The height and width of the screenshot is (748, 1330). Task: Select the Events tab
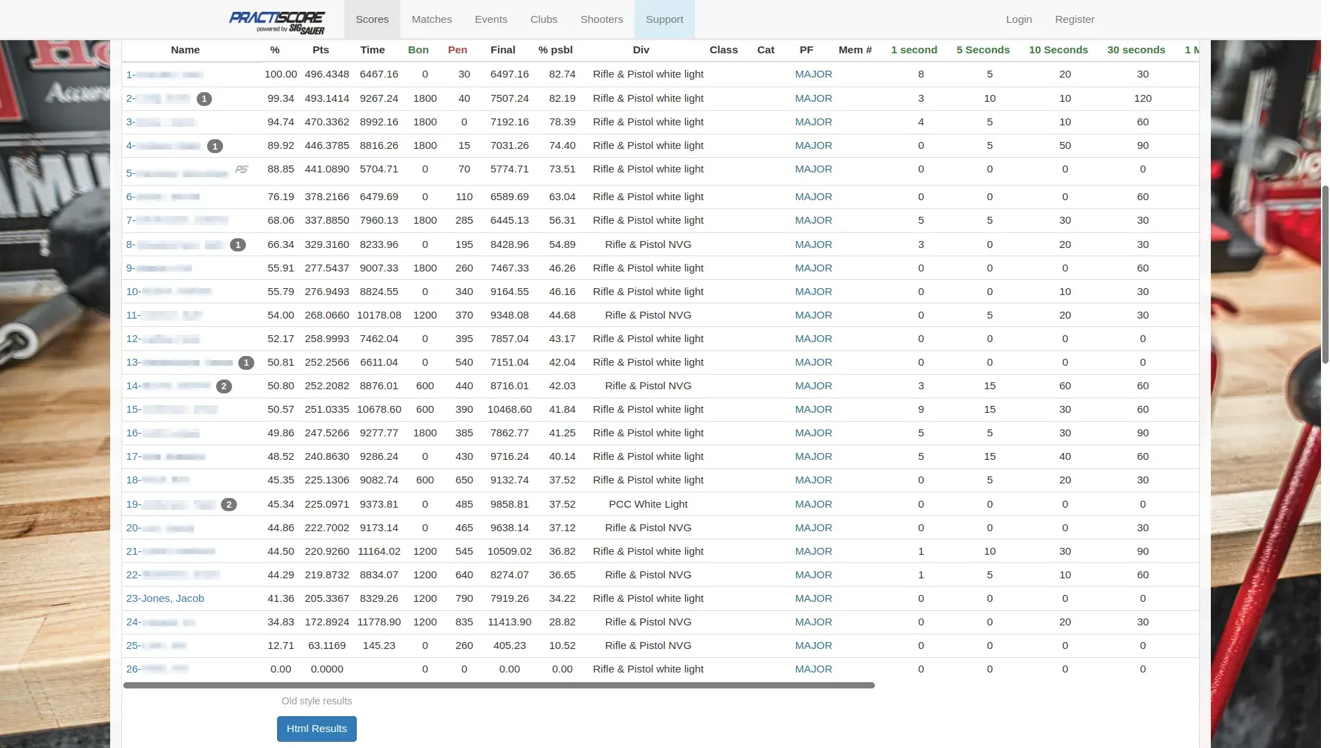[x=490, y=19]
